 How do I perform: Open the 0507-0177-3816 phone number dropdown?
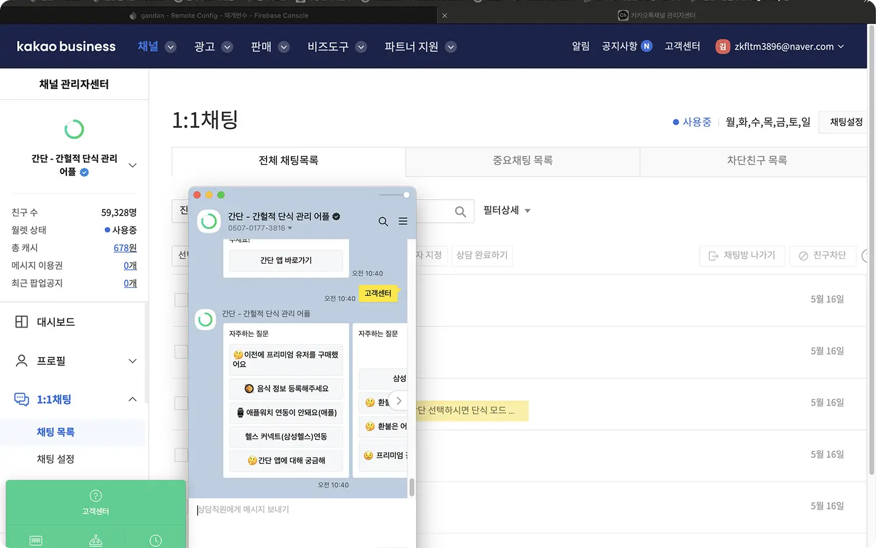[x=260, y=228]
